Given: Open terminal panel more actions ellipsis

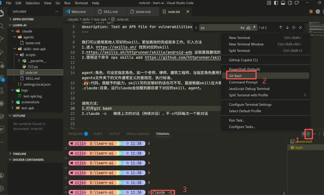Looking at the screenshot, I should (314, 134).
